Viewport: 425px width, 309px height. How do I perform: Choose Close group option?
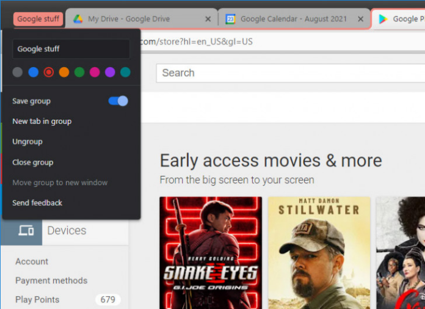tap(33, 162)
